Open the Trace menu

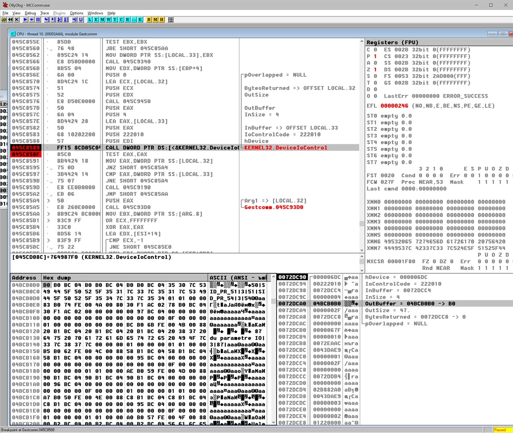(44, 13)
